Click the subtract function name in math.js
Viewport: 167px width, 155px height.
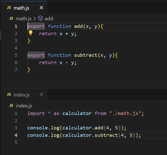[86, 55]
